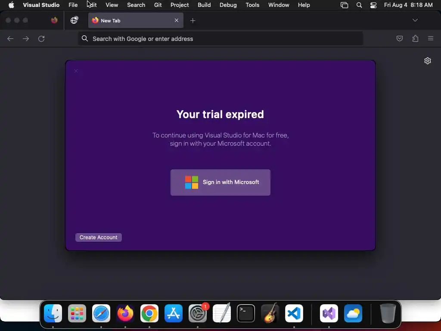Open the File menu
This screenshot has height=331, width=441.
point(73,5)
